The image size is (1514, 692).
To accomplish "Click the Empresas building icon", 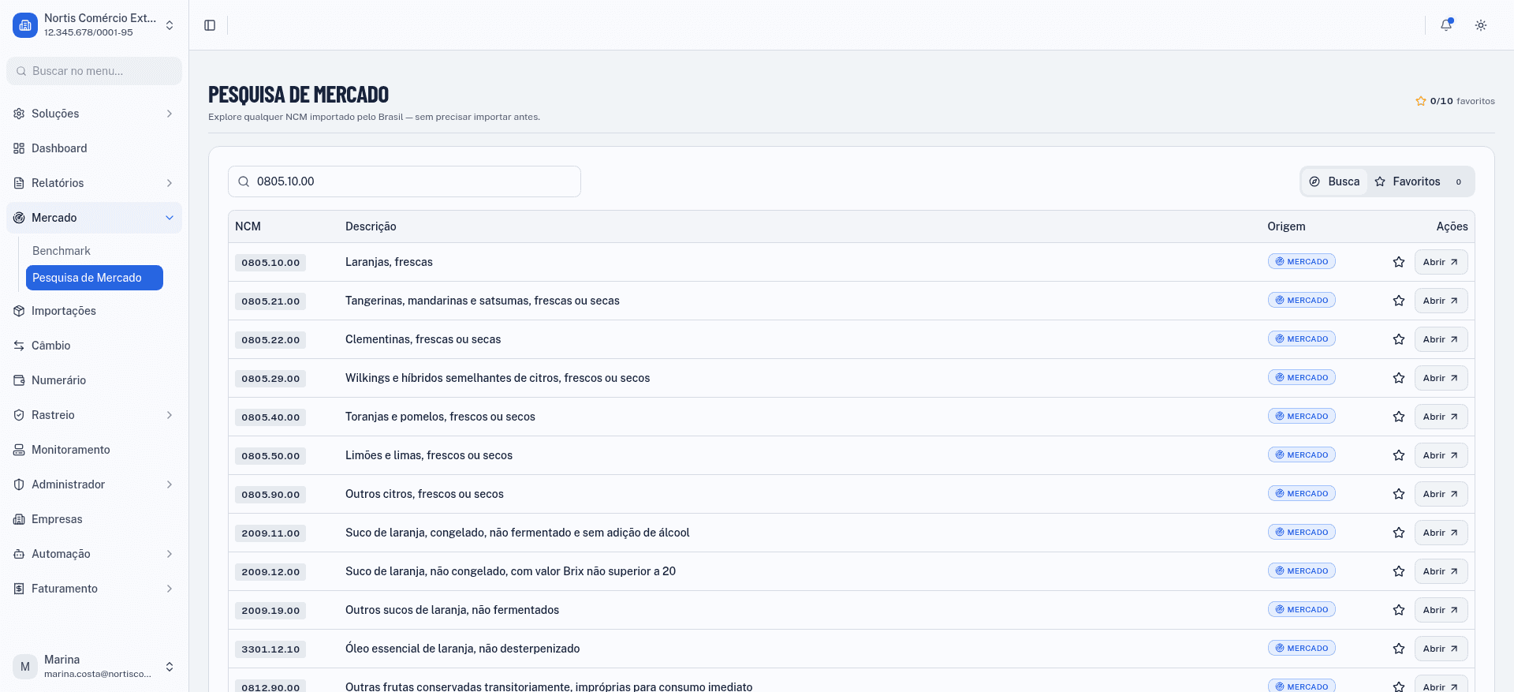I will 19,519.
